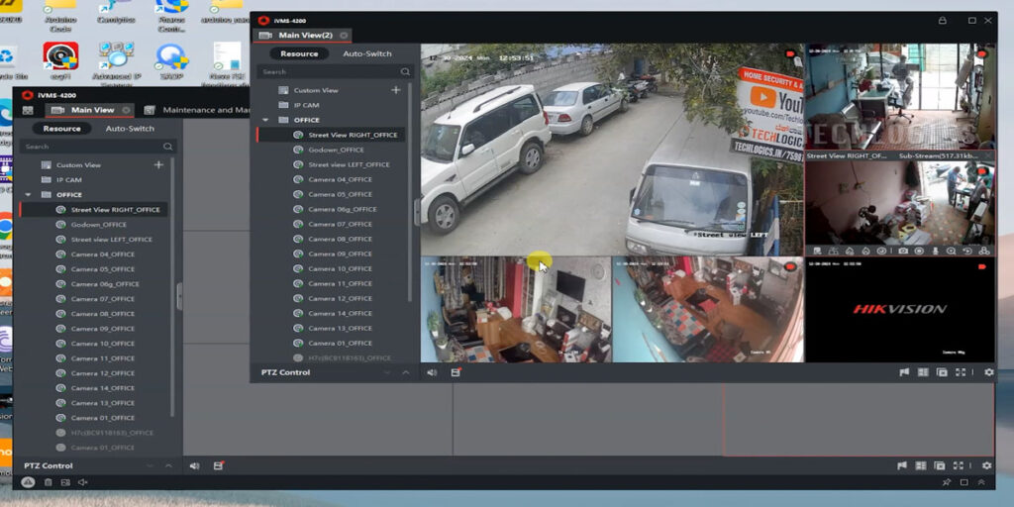Screen dimensions: 1014x507
Task: Select the Resource button in the back window
Action: coord(61,129)
